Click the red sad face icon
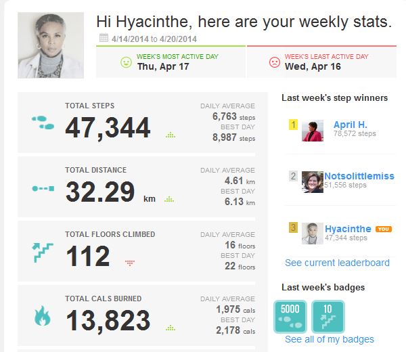Viewport: 406px width, 352px height. pos(274,62)
